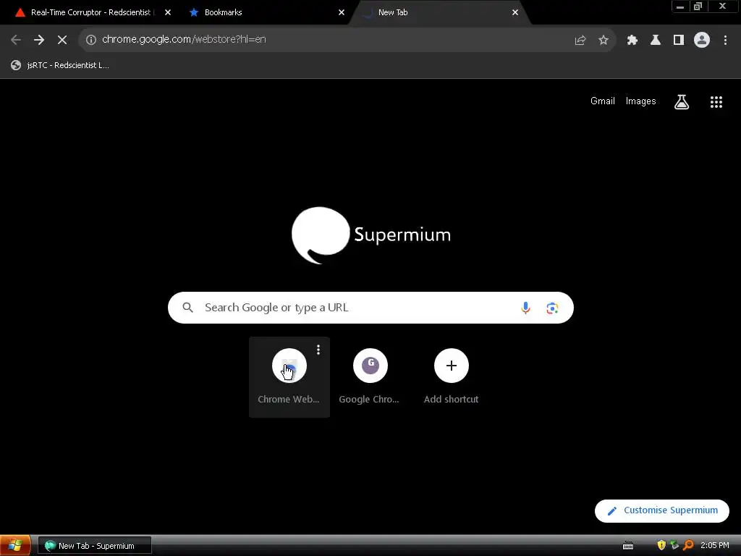Click the forward navigation arrow
741x556 pixels.
(39, 40)
